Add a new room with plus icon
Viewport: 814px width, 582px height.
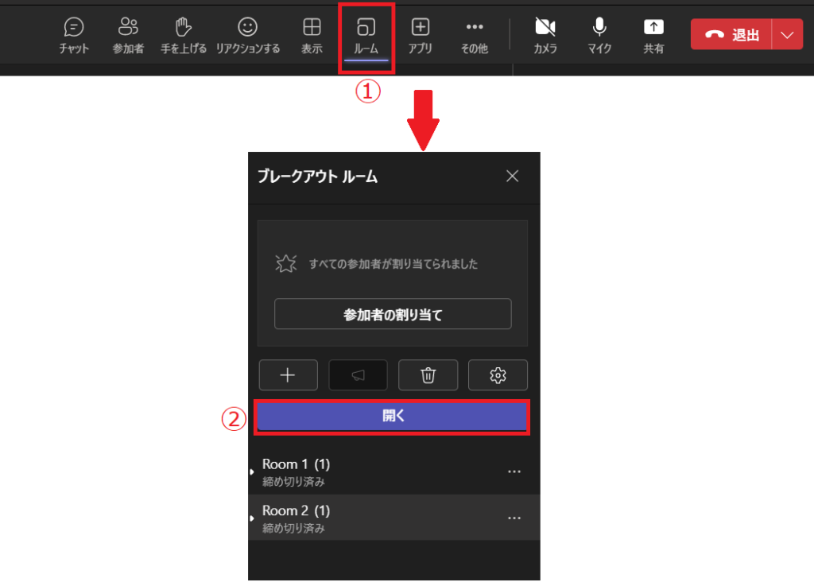[x=288, y=375]
